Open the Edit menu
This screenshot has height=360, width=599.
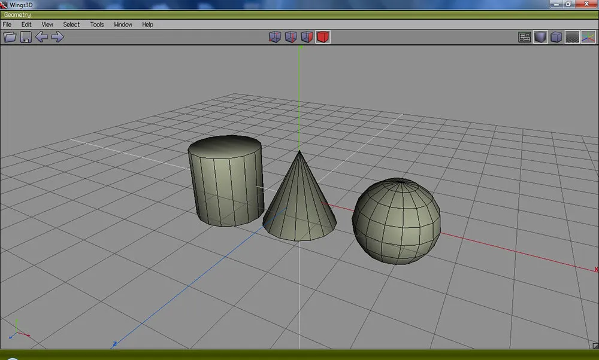(26, 25)
